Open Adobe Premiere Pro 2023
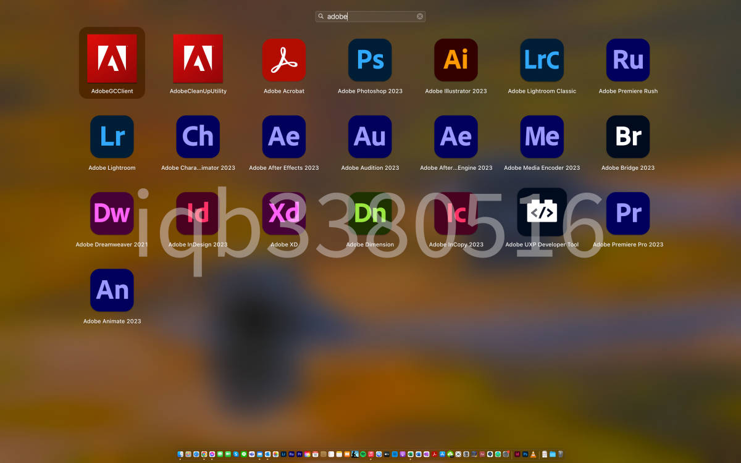 [627, 213]
